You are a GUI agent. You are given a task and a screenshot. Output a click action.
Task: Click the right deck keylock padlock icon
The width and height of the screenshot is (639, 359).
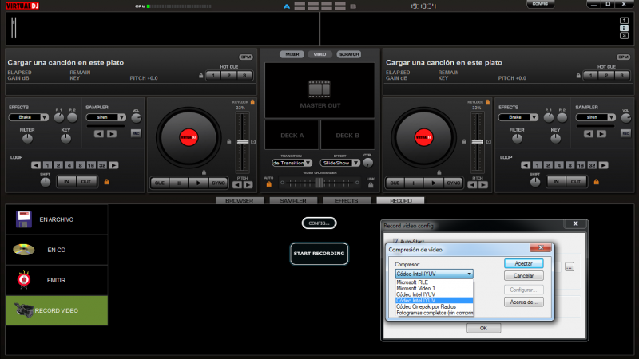[x=487, y=102]
